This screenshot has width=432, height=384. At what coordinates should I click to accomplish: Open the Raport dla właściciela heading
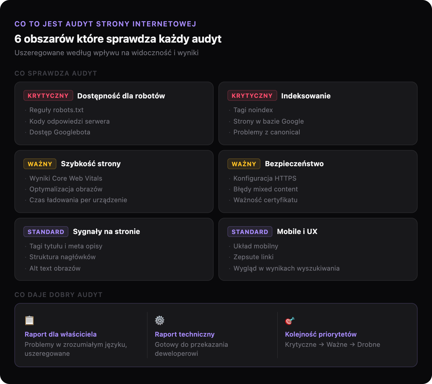(x=61, y=334)
